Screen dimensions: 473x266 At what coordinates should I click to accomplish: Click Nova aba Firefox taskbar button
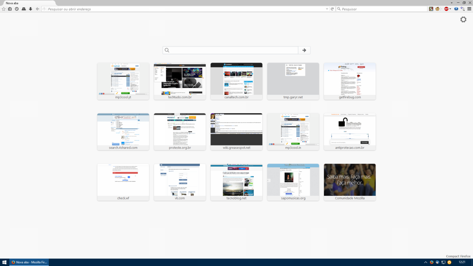[x=28, y=262]
